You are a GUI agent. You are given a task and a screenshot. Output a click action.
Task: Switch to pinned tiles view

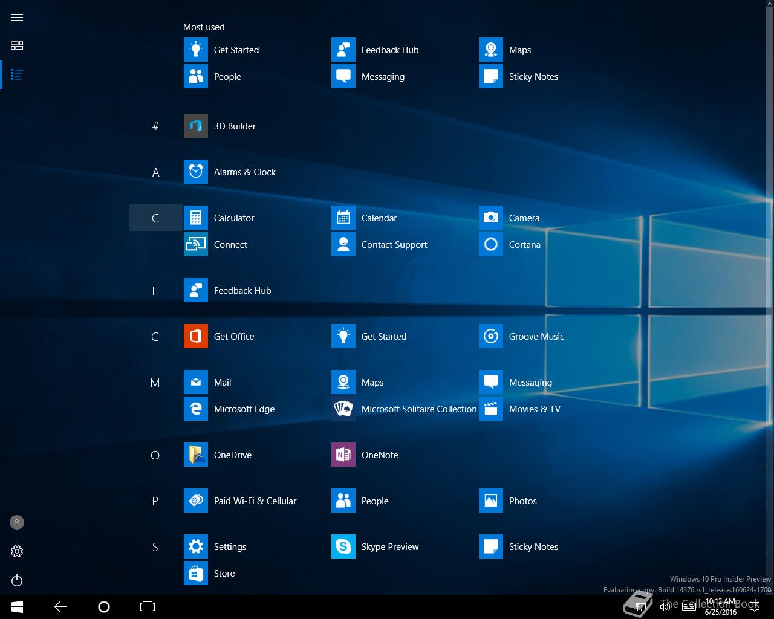(x=17, y=46)
